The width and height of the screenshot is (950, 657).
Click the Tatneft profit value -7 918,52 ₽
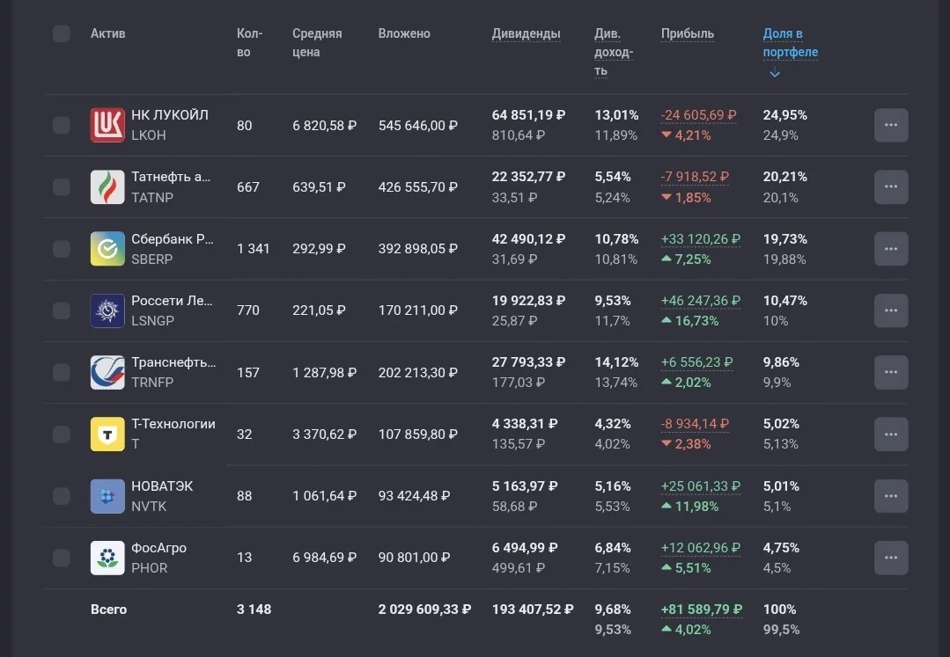click(x=695, y=177)
